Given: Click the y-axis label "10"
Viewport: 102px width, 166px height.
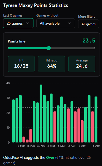Looking at the screenshot, I should [8, 128].
